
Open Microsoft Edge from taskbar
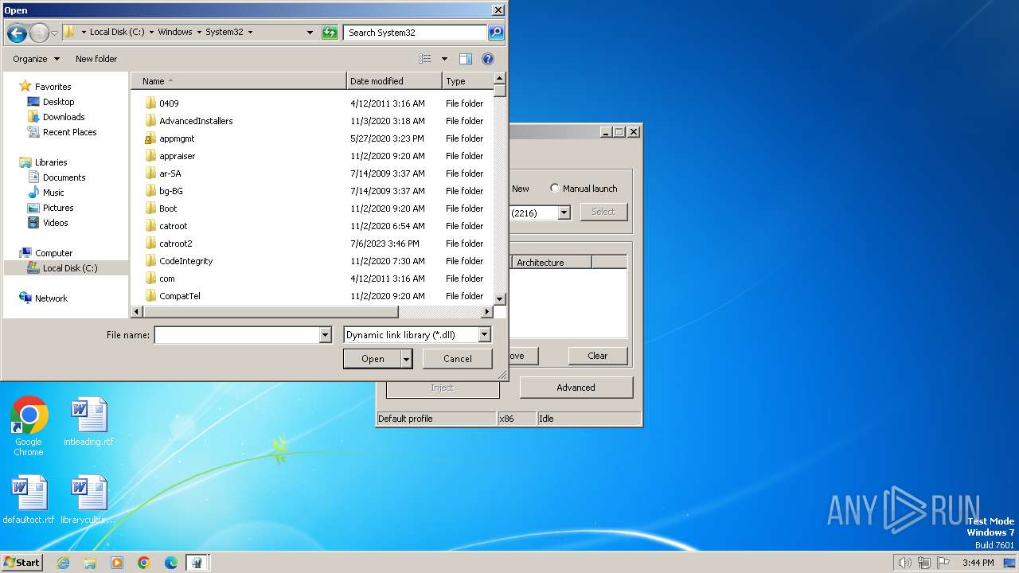[x=171, y=563]
